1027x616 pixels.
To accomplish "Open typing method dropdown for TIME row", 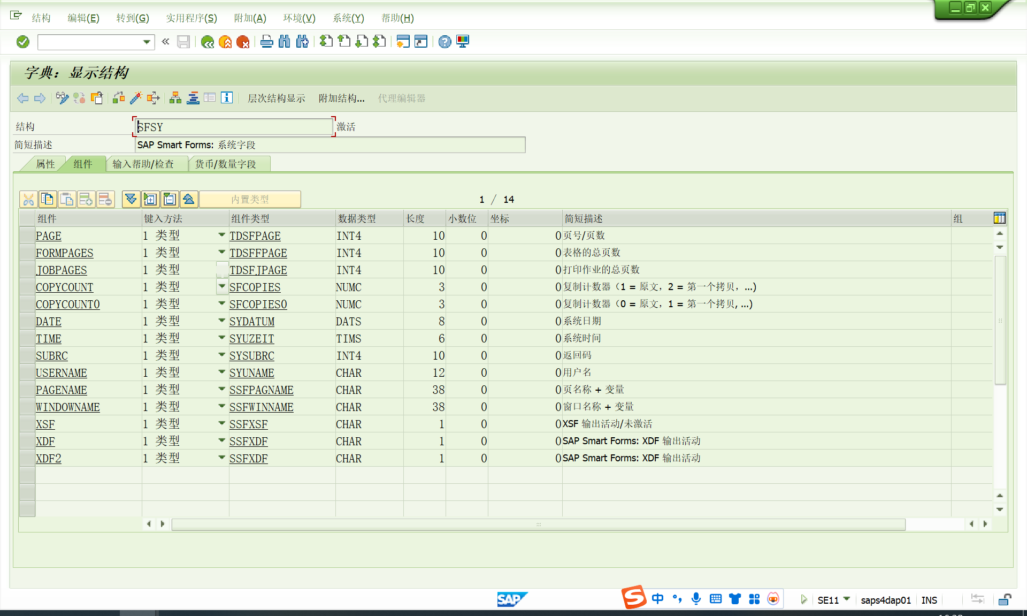I will (x=221, y=338).
